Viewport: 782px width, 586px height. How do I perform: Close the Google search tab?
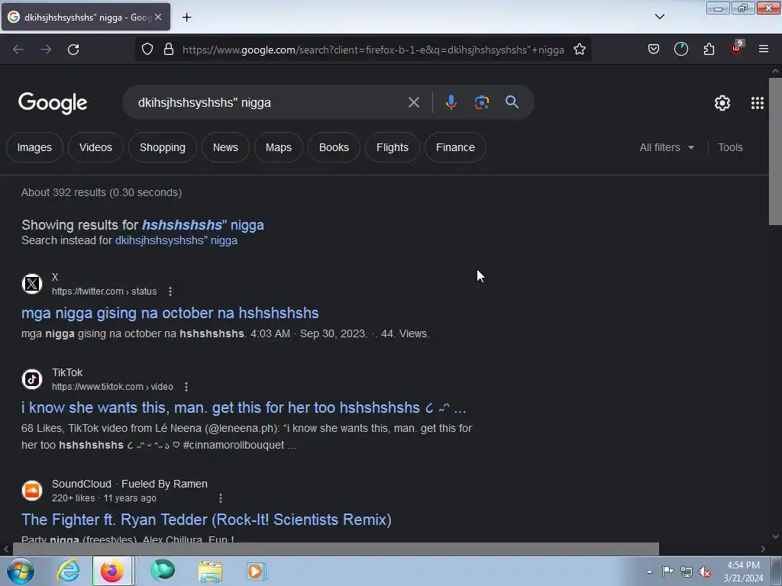pos(158,17)
